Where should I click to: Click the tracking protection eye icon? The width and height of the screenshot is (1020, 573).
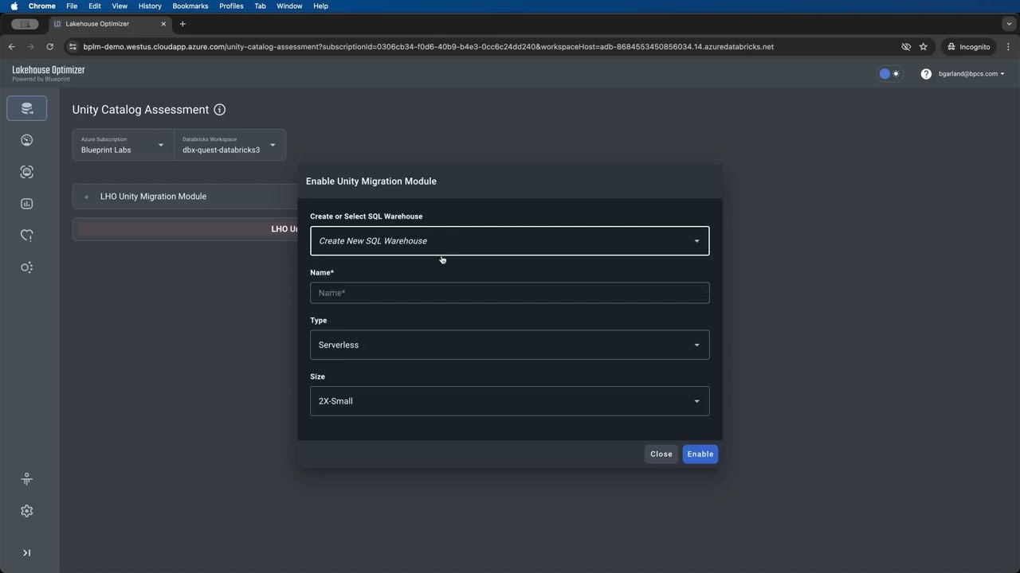click(x=906, y=47)
